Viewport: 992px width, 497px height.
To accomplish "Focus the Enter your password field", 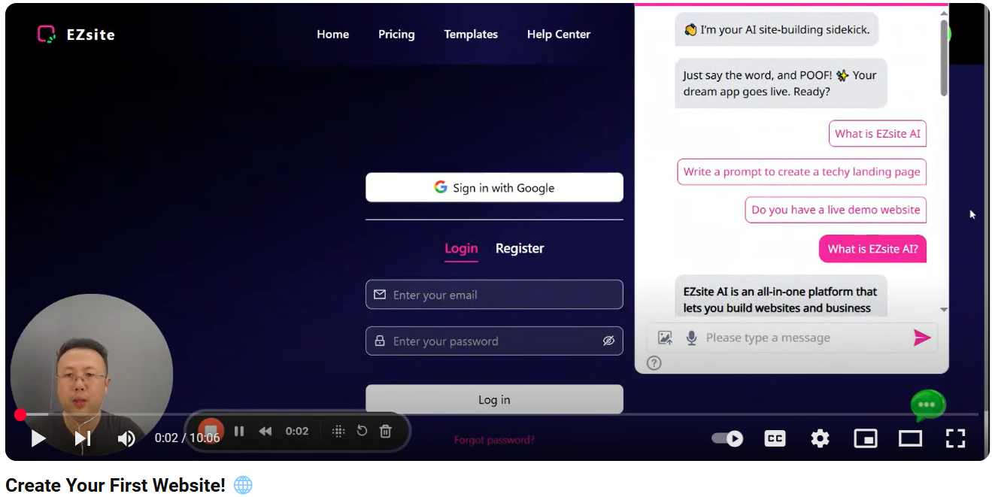I will point(494,341).
